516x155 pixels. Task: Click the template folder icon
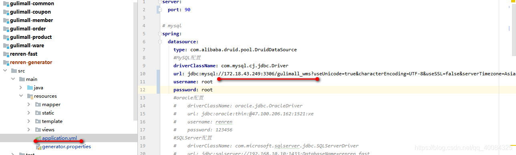[x=38, y=121]
